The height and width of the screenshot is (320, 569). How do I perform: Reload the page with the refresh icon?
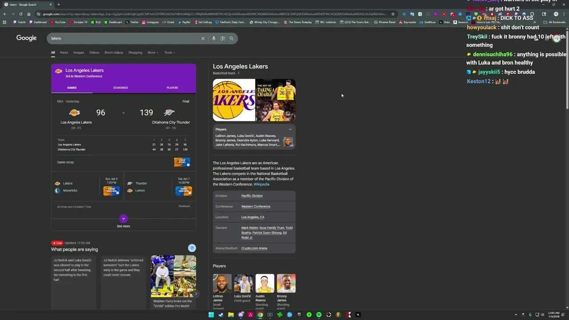20,14
